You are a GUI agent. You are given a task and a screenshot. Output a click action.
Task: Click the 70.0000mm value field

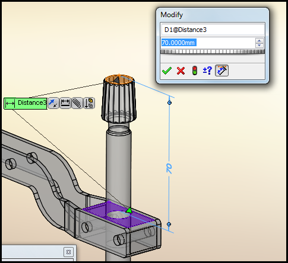tap(208, 43)
